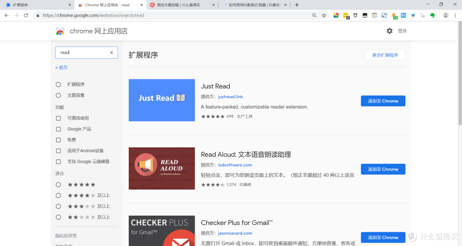Image resolution: width=462 pixels, height=246 pixels.
Task: Click the 登录 sign-in link
Action: tap(402, 31)
